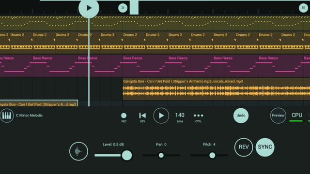Screen dimensions: 310x174
Task: Open the CTRL three-dots menu
Action: (199, 117)
